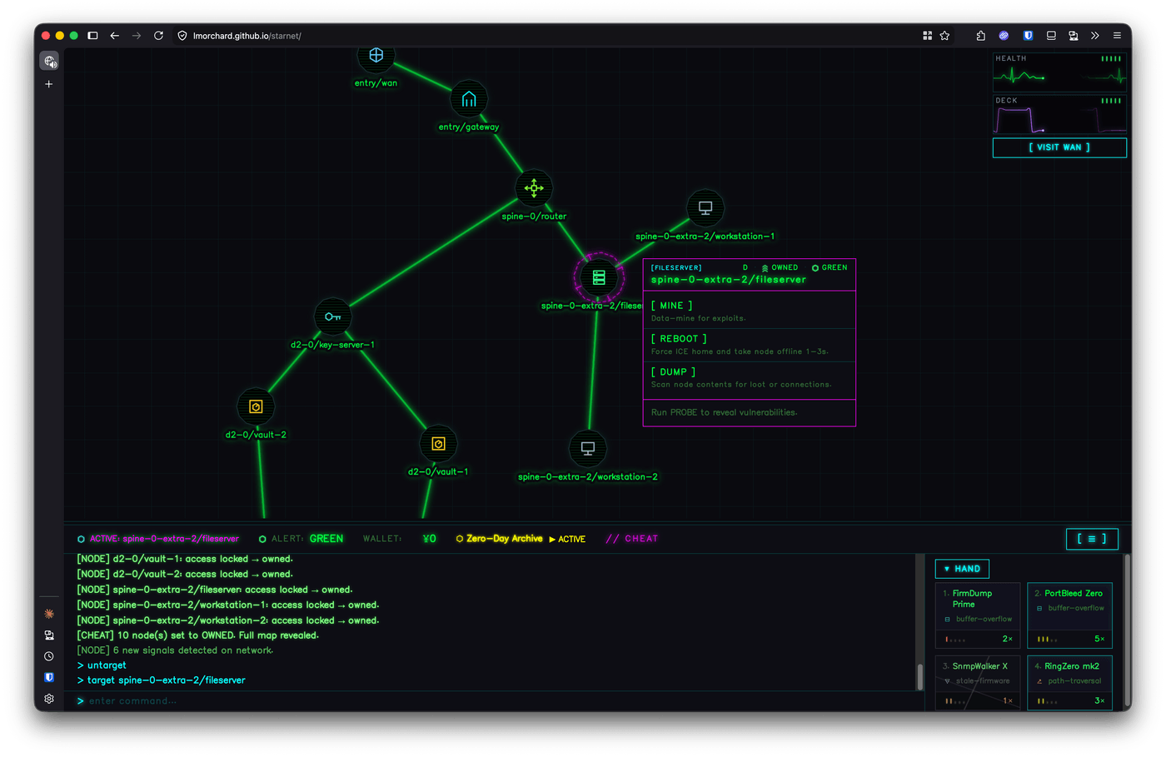
Task: Open a new tab with plus icon
Action: click(x=49, y=84)
